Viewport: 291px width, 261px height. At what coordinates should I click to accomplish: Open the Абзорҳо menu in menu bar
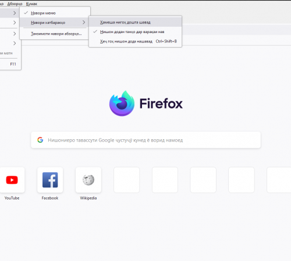15,4
